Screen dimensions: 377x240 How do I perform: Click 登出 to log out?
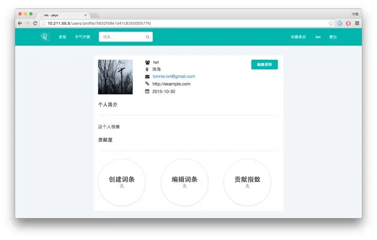(333, 37)
